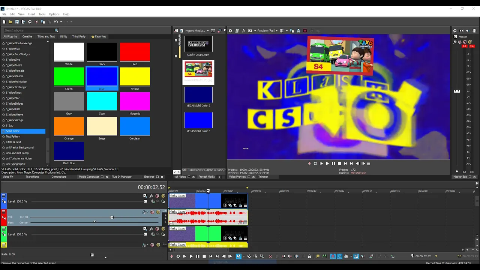Switch to the Creative plug-in category
480x270 pixels.
(x=27, y=36)
